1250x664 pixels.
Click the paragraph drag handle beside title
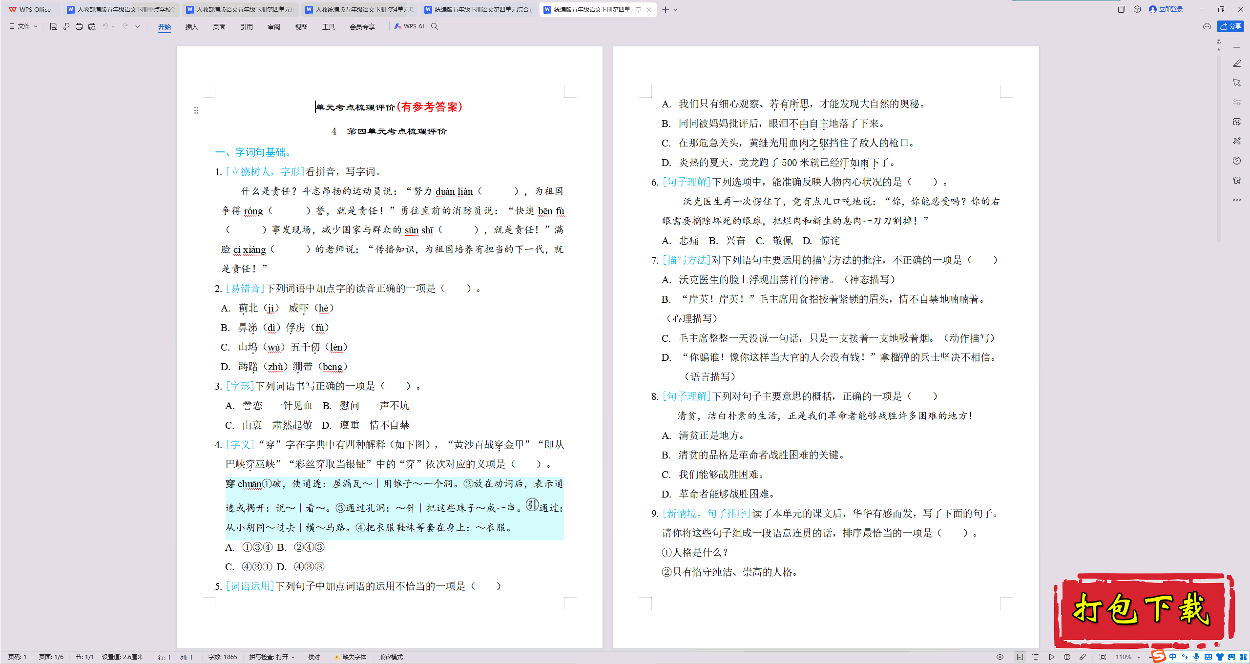[x=196, y=110]
